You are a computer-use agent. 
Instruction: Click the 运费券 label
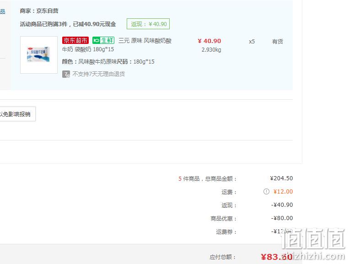[x=226, y=232]
